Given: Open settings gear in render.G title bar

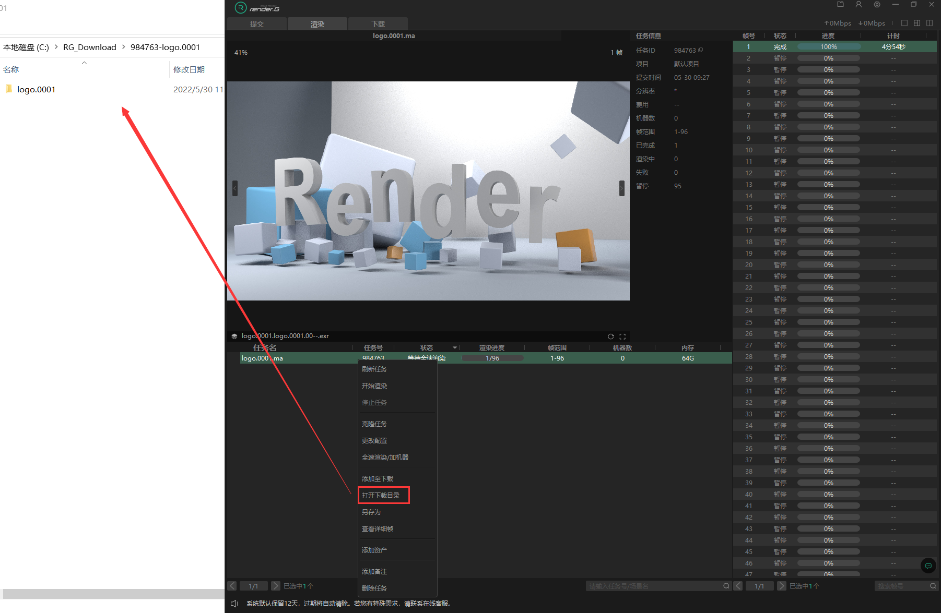Looking at the screenshot, I should tap(877, 5).
